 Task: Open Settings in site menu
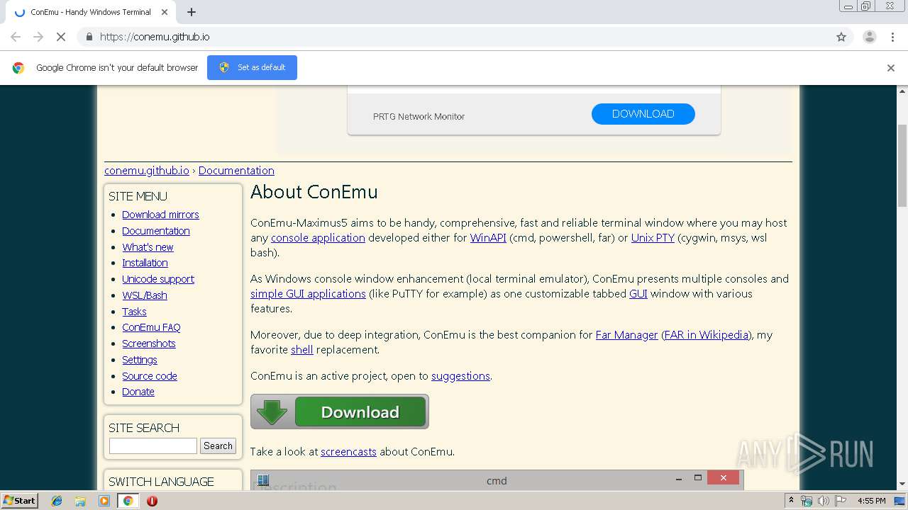(x=140, y=360)
